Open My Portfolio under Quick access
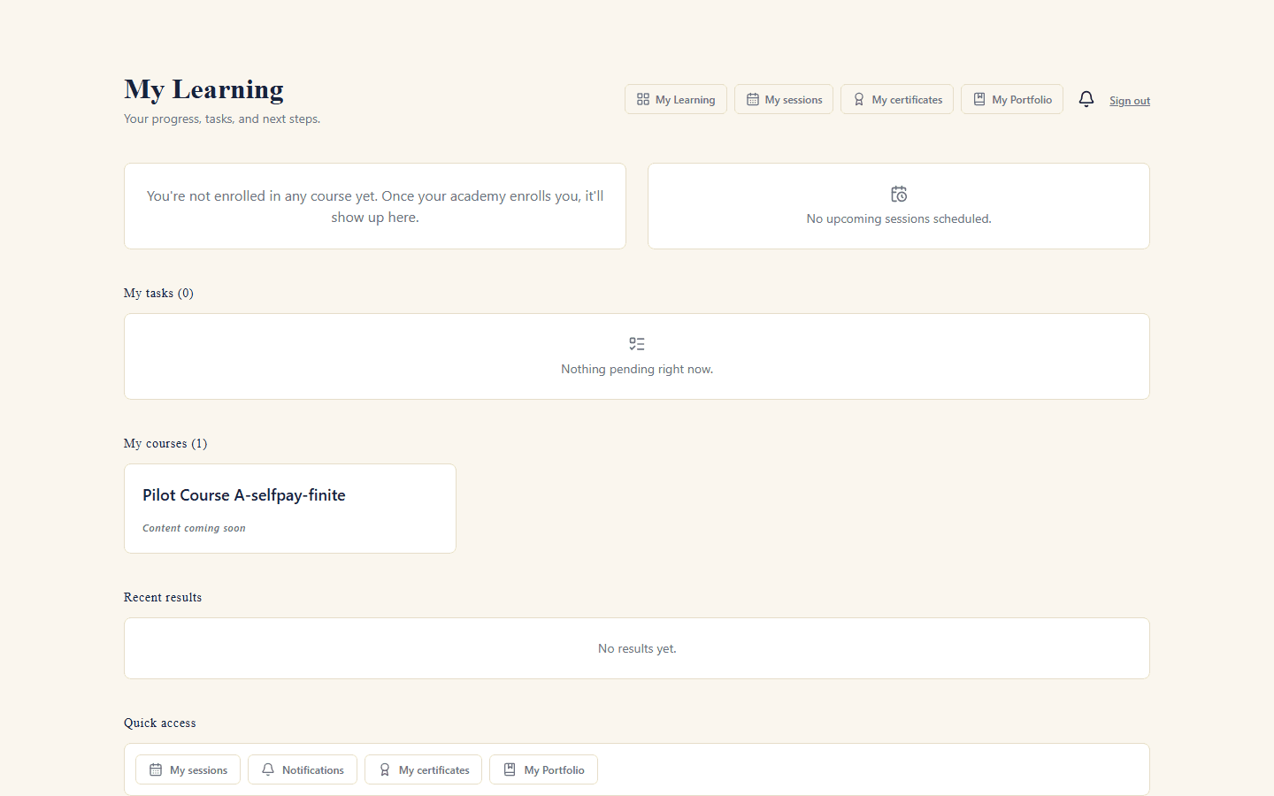 [543, 769]
